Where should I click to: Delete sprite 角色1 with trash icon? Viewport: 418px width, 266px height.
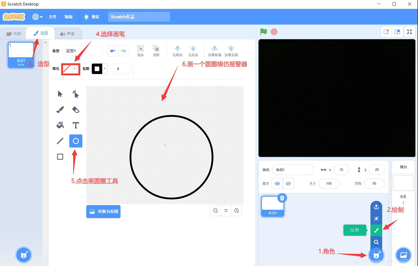[x=282, y=198]
